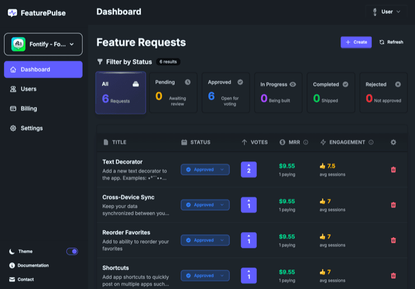Open status dropdown for Reorder Favorites
Image resolution: width=415 pixels, height=289 pixels.
point(205,241)
